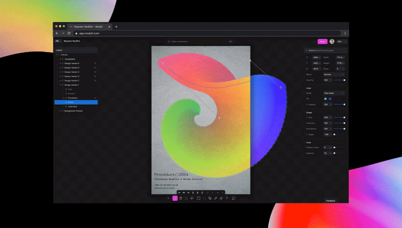This screenshot has width=402, height=228.
Task: Go back in browser history
Action: pyautogui.click(x=57, y=33)
